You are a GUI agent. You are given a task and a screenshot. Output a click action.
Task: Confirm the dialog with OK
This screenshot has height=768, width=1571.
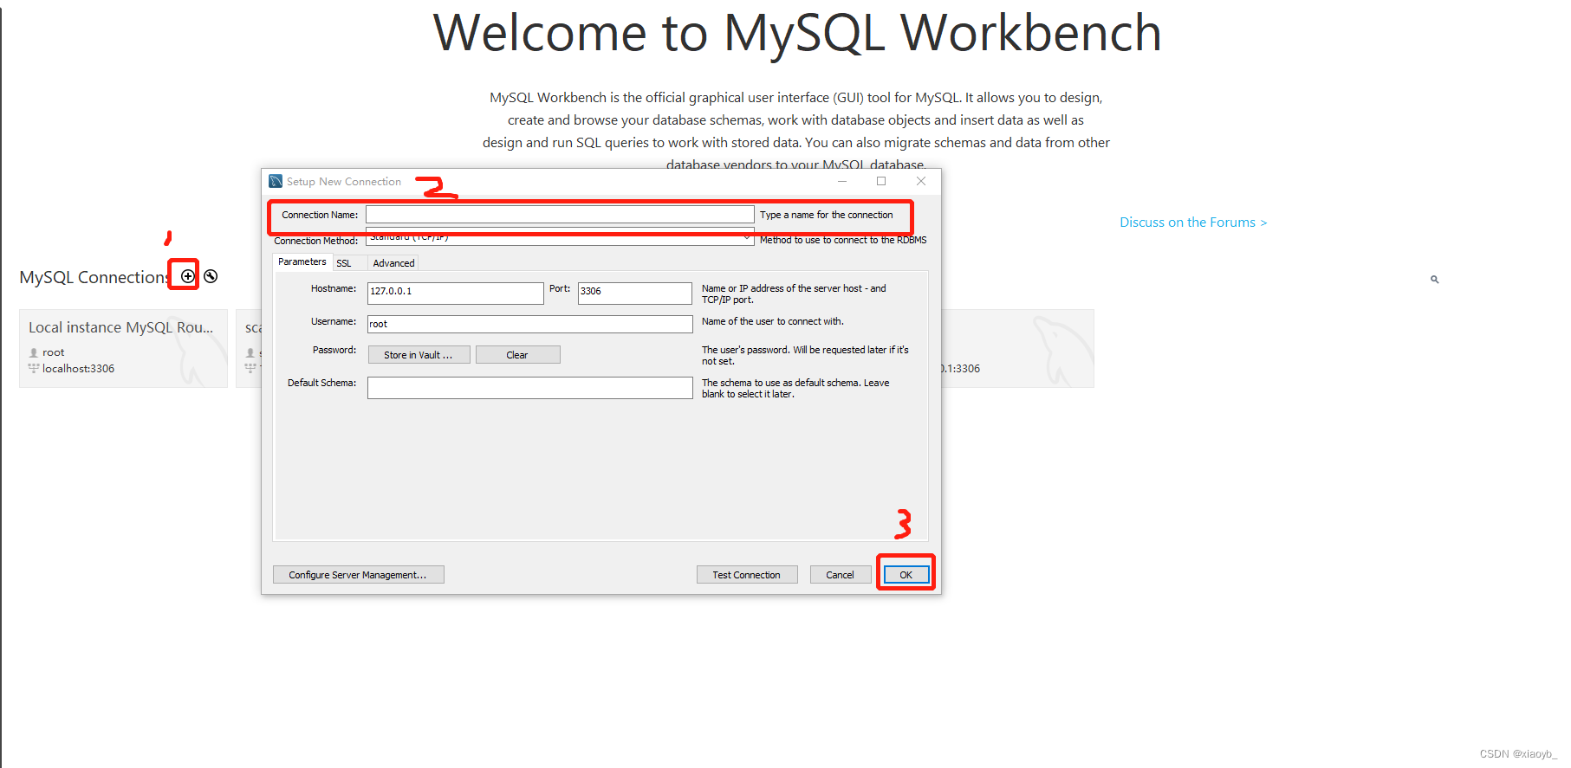906,575
